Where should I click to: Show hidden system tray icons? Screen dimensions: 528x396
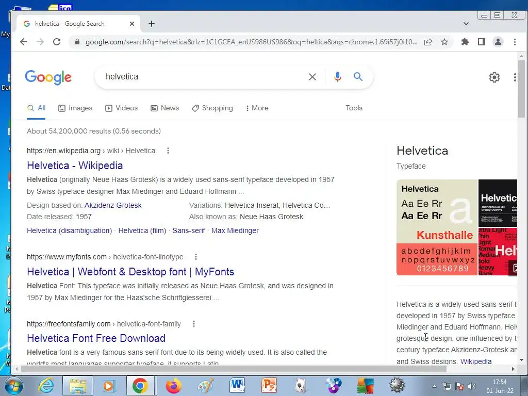[434, 386]
